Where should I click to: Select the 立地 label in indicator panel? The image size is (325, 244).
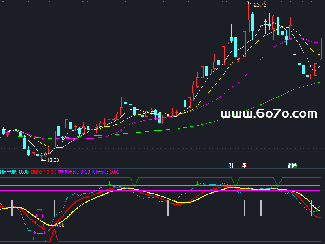click(x=59, y=225)
